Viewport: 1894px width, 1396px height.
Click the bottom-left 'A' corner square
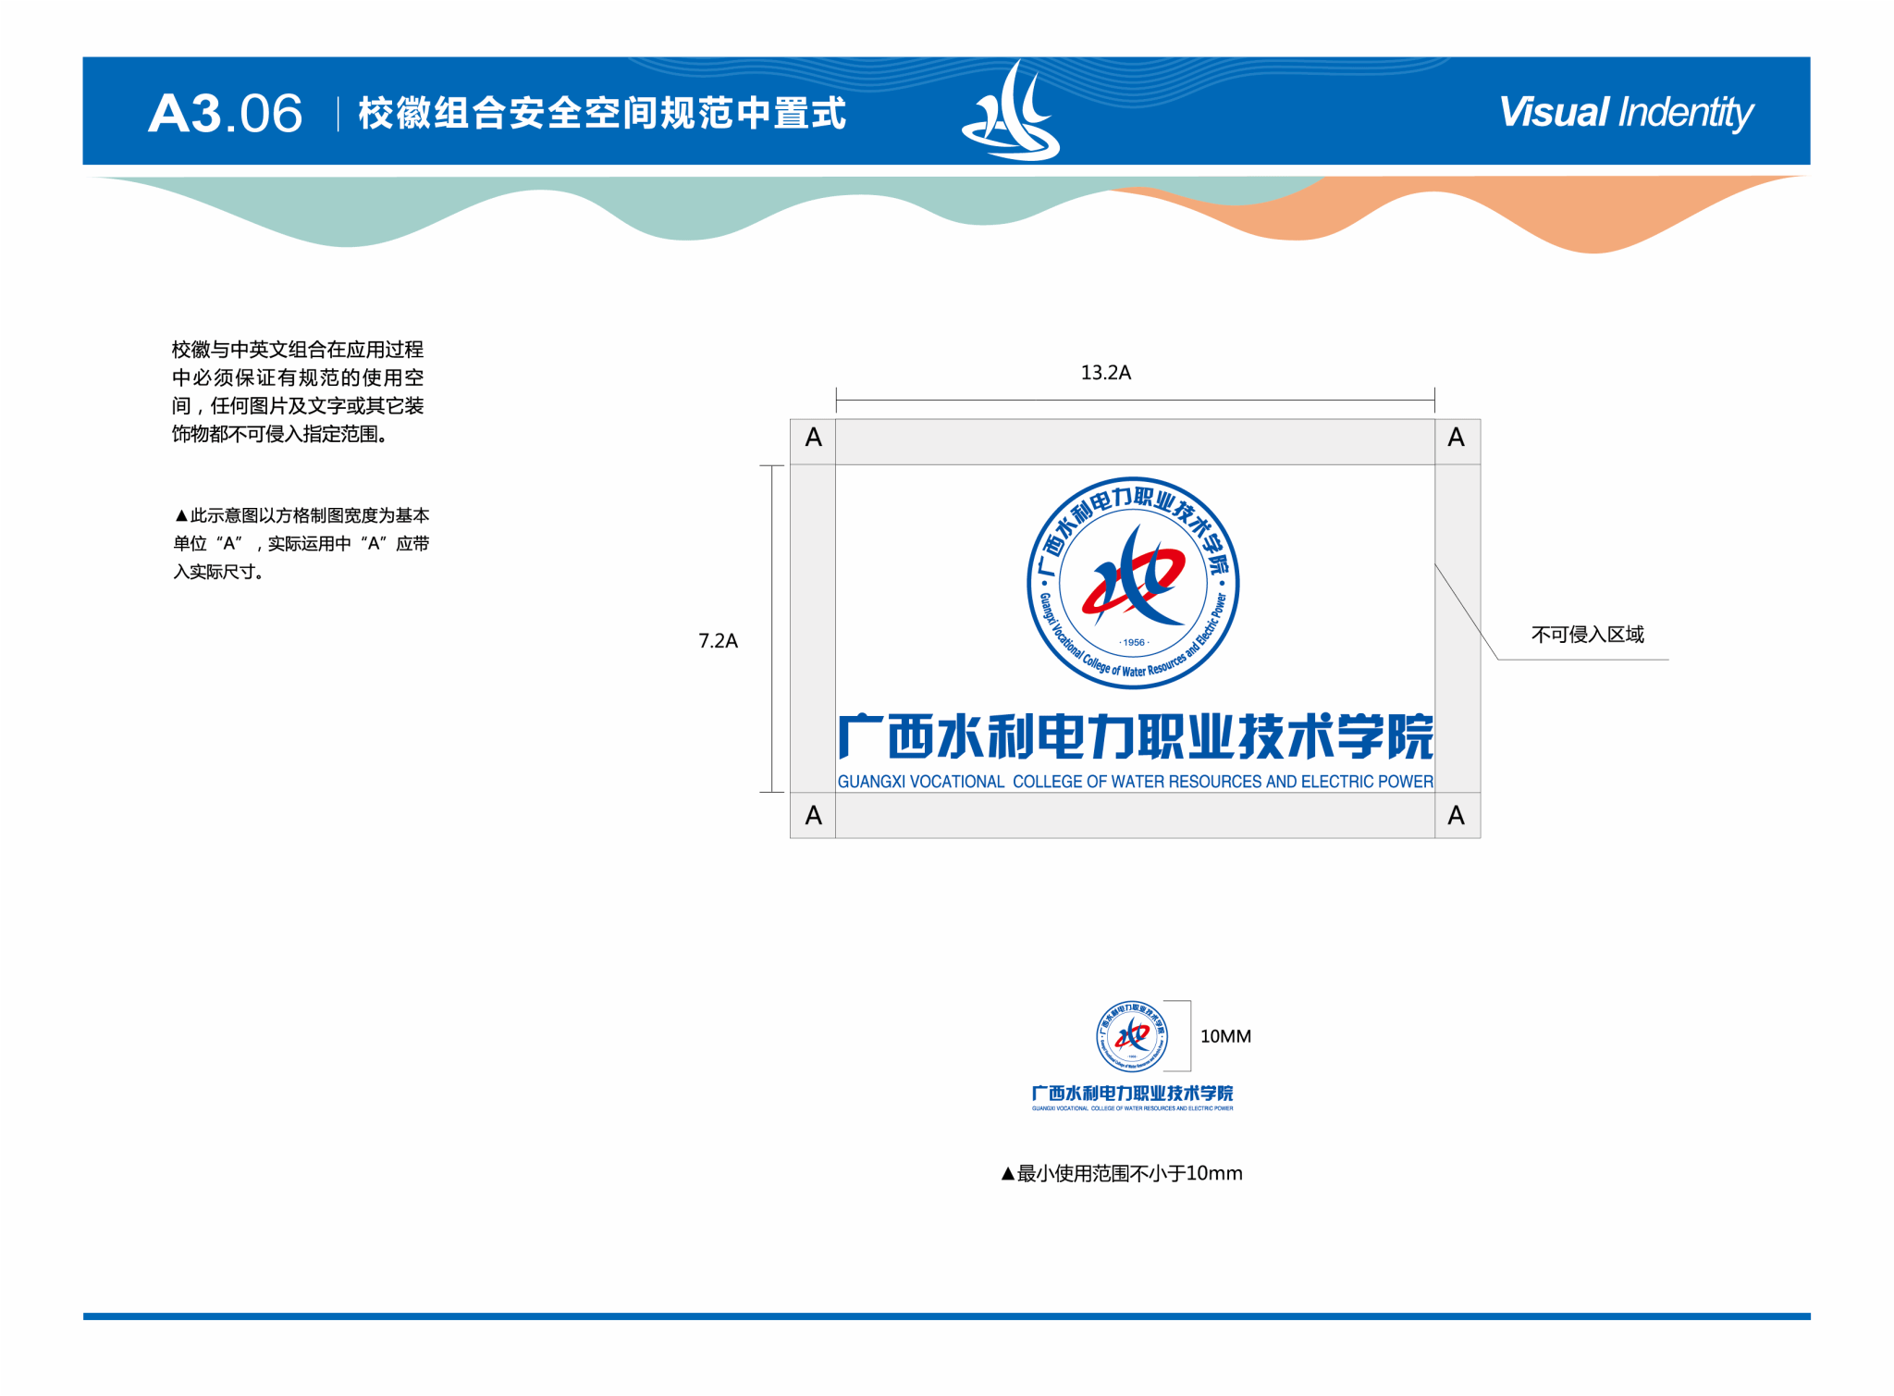(813, 816)
